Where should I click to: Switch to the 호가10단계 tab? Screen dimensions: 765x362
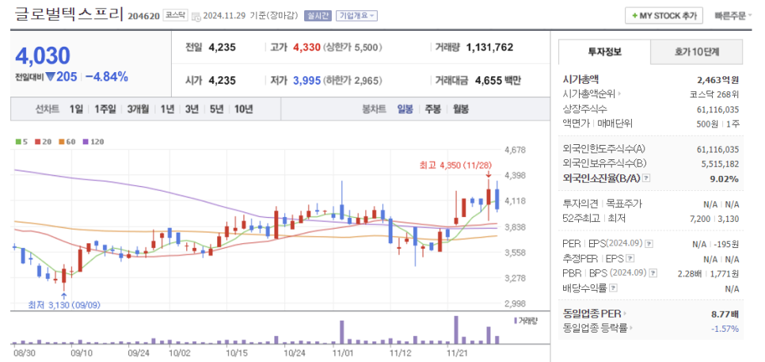[x=697, y=51]
